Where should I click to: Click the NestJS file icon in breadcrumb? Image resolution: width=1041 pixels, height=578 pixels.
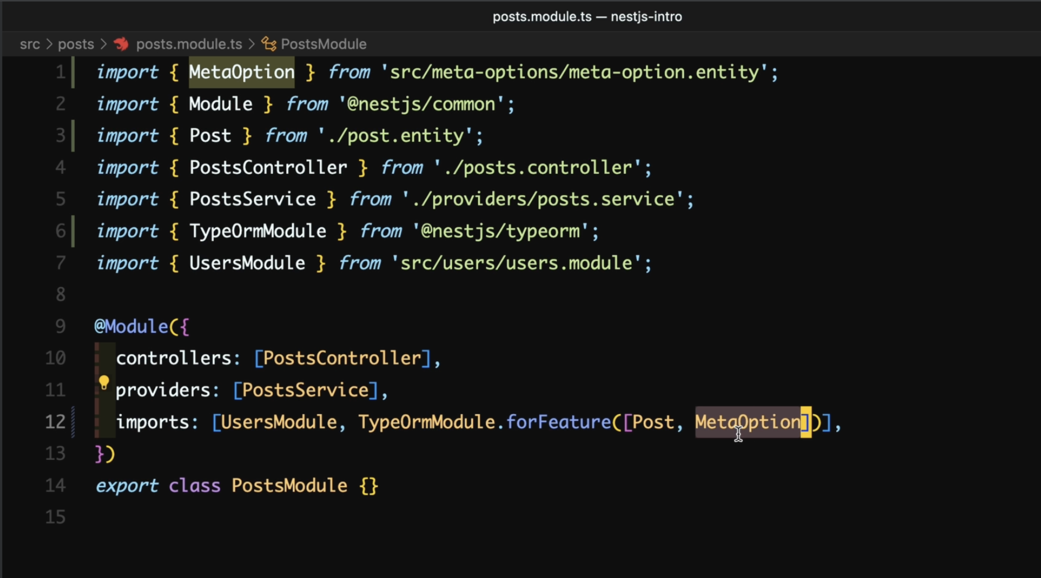pos(121,43)
